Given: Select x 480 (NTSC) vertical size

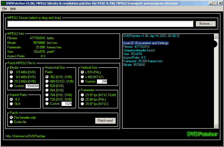Looking at the screenshot, I should coord(82,77).
